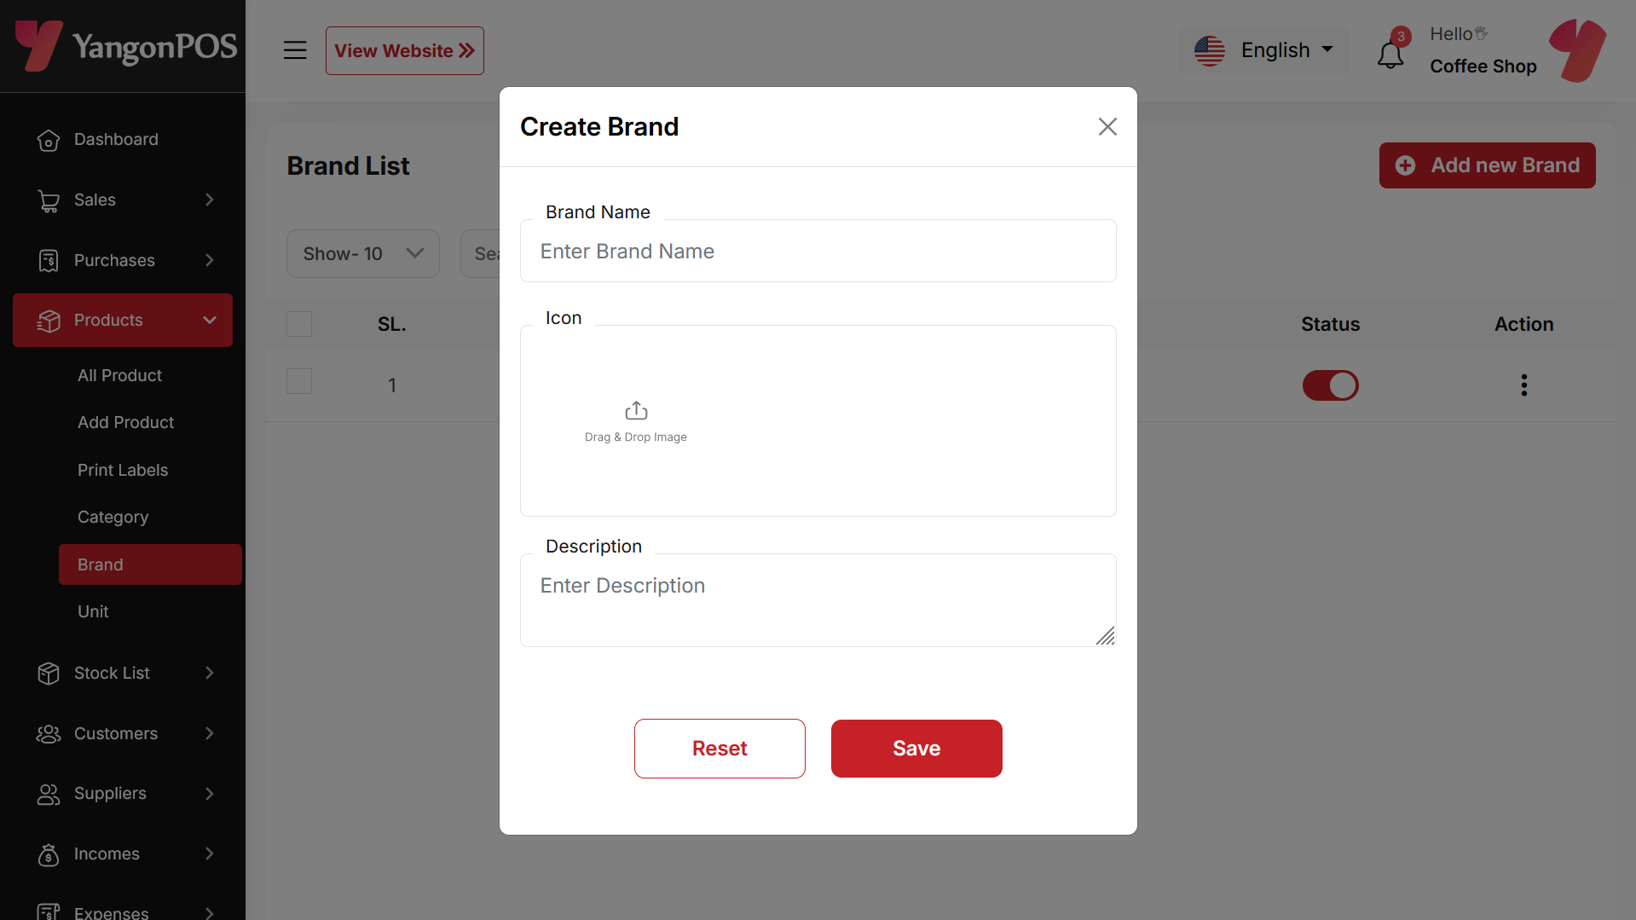Open the Show- 10 entries dropdown
1636x920 pixels.
pos(363,254)
